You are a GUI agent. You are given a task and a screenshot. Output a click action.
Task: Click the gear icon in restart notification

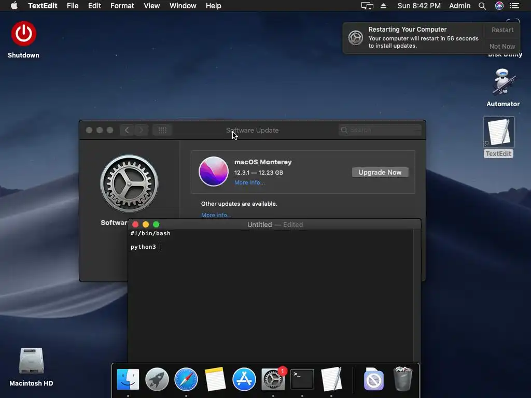(x=356, y=37)
